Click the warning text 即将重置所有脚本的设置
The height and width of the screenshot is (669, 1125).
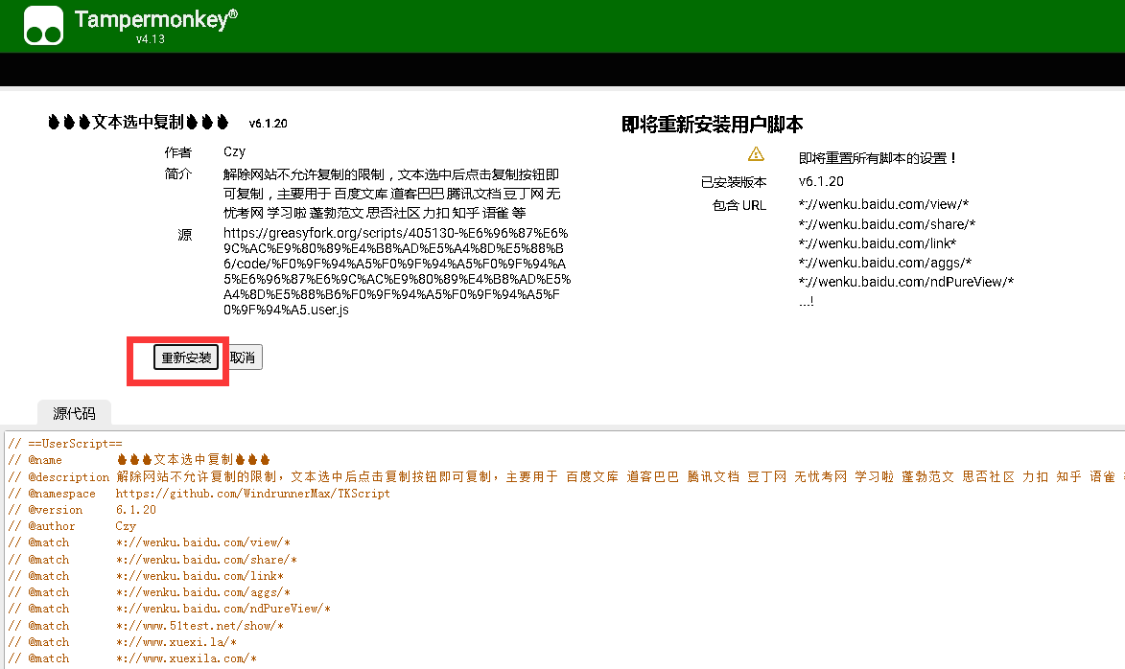coord(877,158)
